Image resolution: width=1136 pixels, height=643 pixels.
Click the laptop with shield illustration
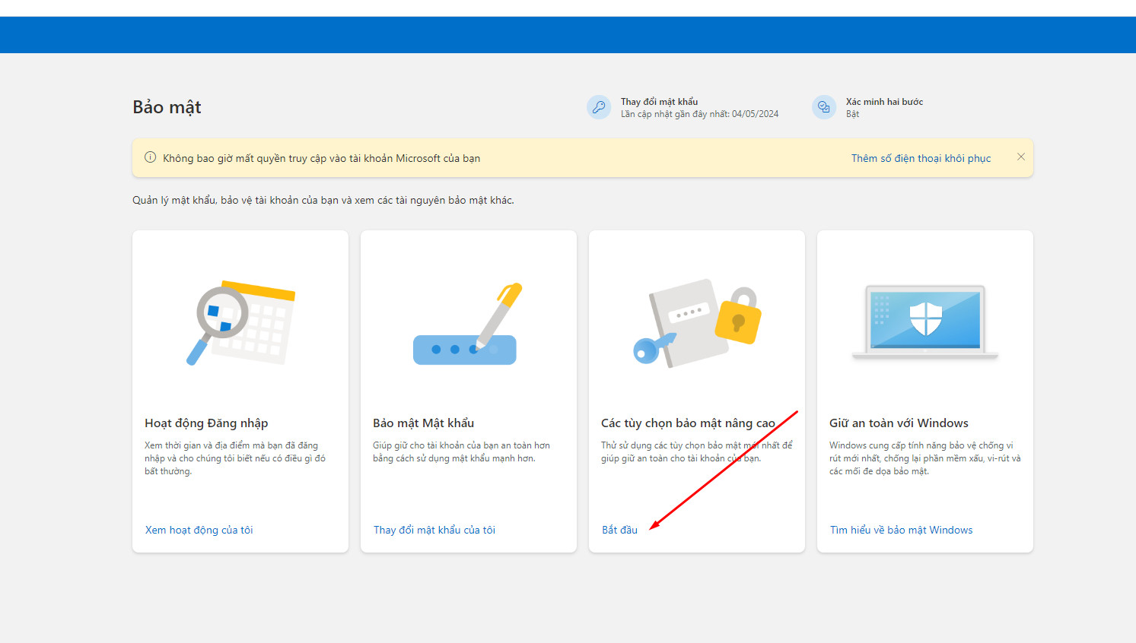coord(924,321)
